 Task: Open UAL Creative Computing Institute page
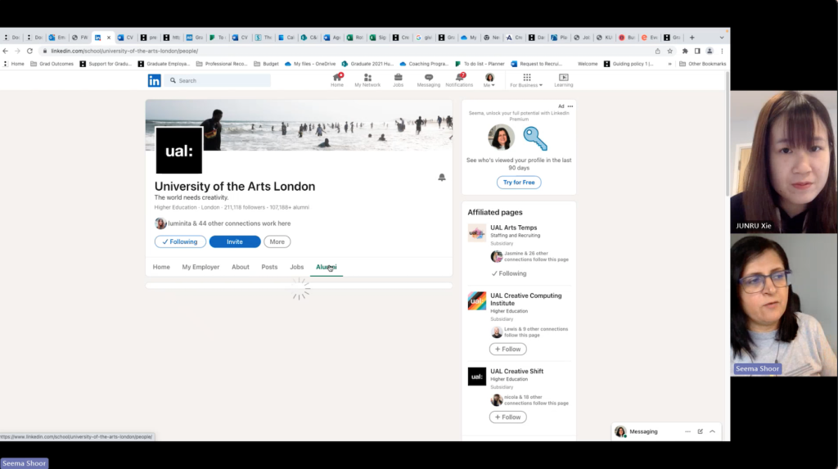[526, 300]
